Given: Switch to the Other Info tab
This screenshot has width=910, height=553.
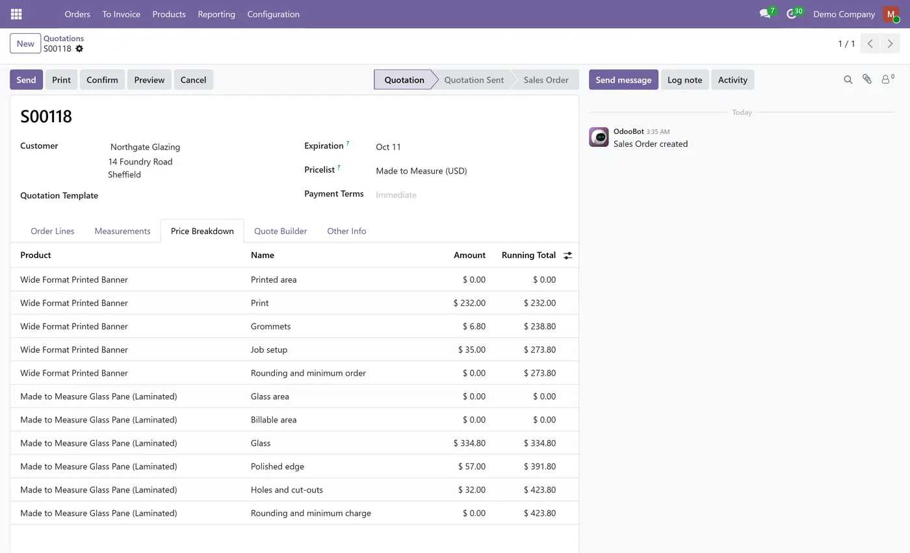Looking at the screenshot, I should click(346, 231).
